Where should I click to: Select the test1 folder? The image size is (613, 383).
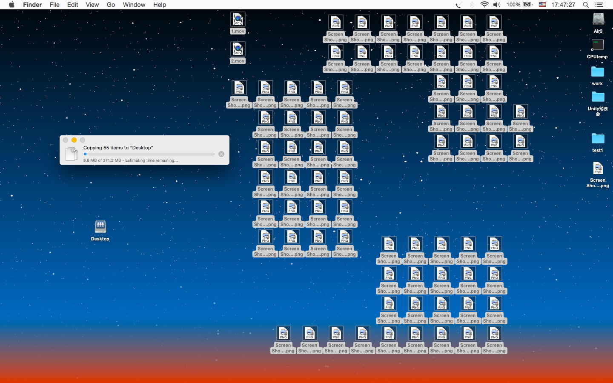(598, 139)
